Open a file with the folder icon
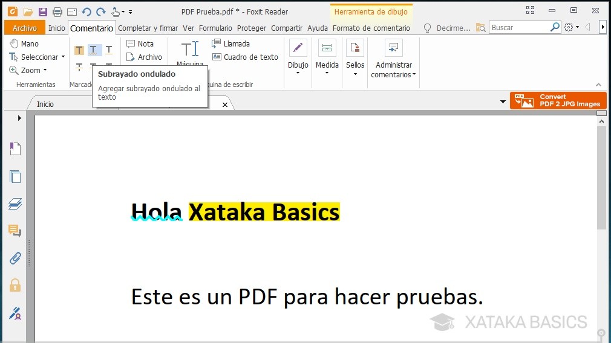This screenshot has width=611, height=343. [x=28, y=12]
